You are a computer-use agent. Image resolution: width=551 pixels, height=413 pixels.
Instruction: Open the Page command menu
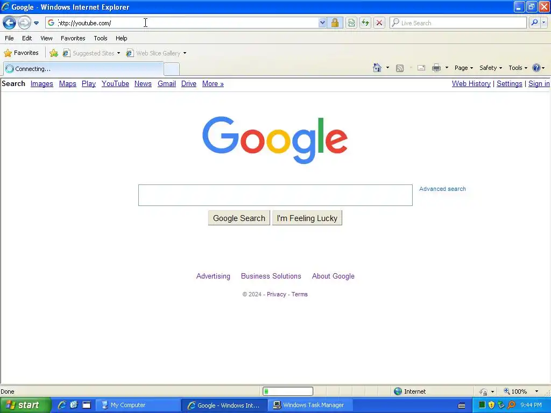click(464, 68)
